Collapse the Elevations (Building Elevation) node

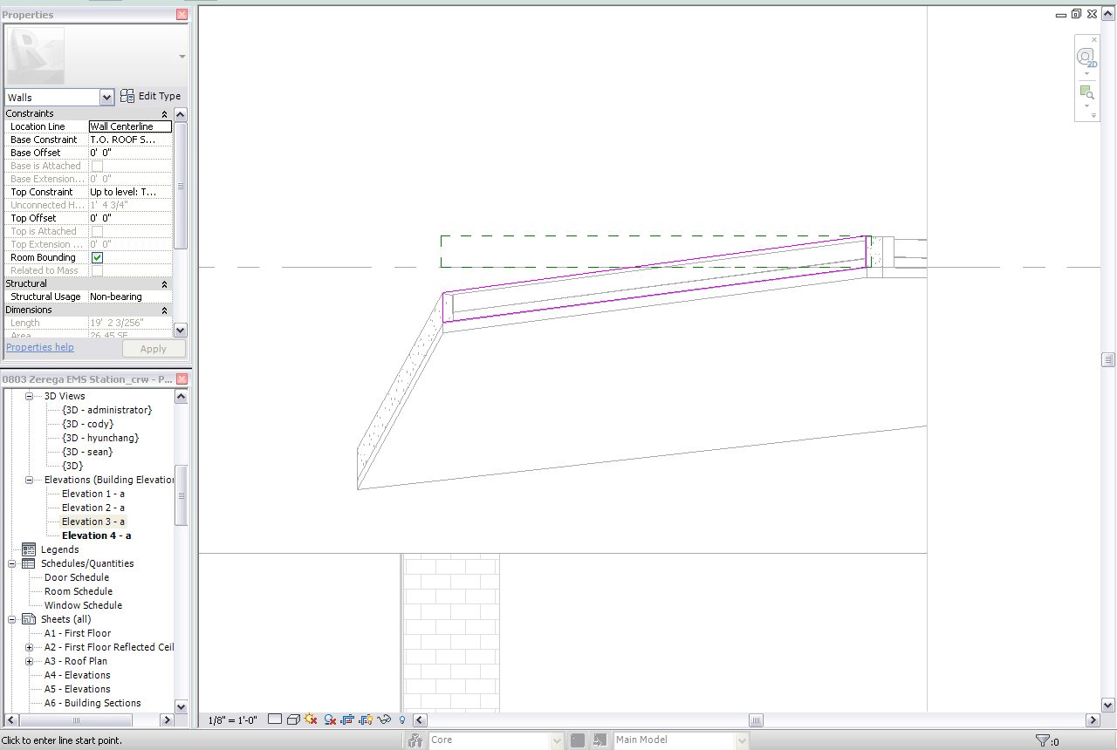point(29,480)
